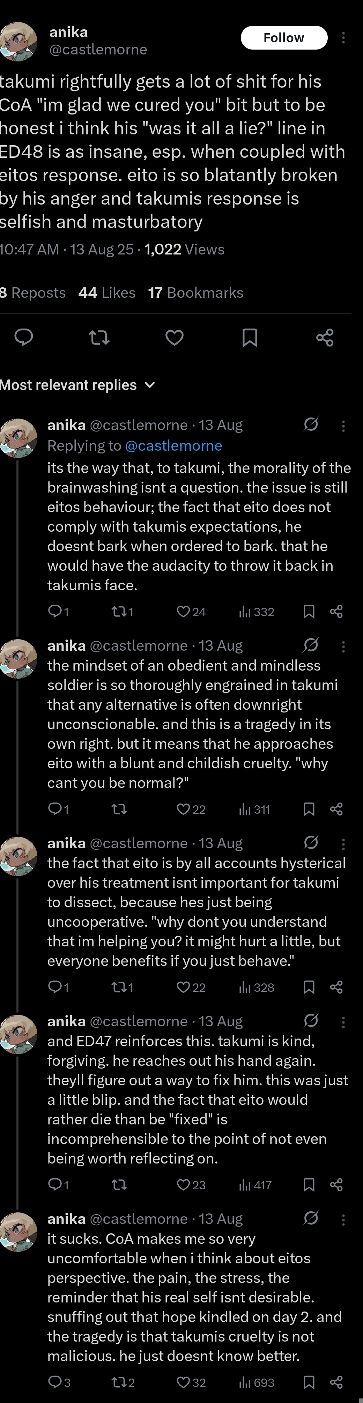Viewport: 363px width, 1403px height.
Task: Open anika's profile avatar at top
Action: tap(18, 41)
